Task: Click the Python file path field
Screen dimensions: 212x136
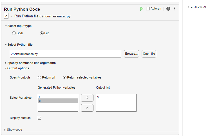Action: coord(65,54)
